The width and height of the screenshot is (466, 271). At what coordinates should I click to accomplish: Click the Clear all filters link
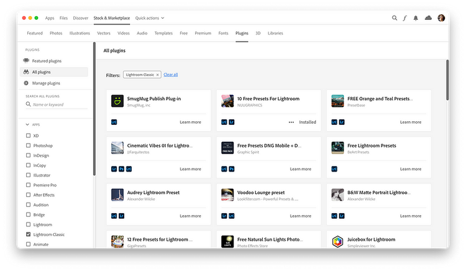[171, 75]
